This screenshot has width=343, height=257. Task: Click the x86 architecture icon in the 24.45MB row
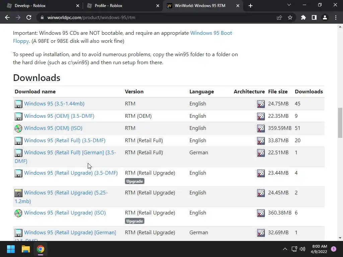[x=261, y=193]
